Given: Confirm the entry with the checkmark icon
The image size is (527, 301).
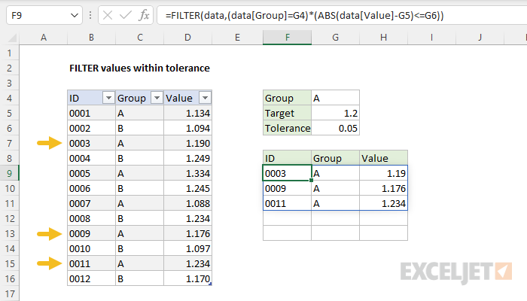Looking at the screenshot, I should click(126, 16).
